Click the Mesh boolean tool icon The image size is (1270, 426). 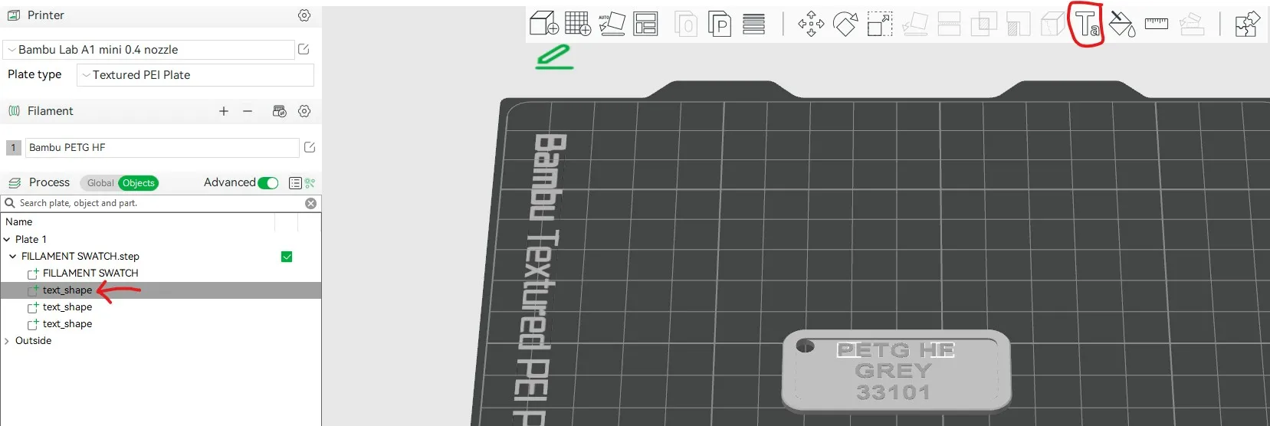click(x=983, y=24)
